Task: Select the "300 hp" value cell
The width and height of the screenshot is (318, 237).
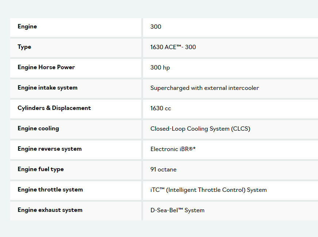Action: 160,67
